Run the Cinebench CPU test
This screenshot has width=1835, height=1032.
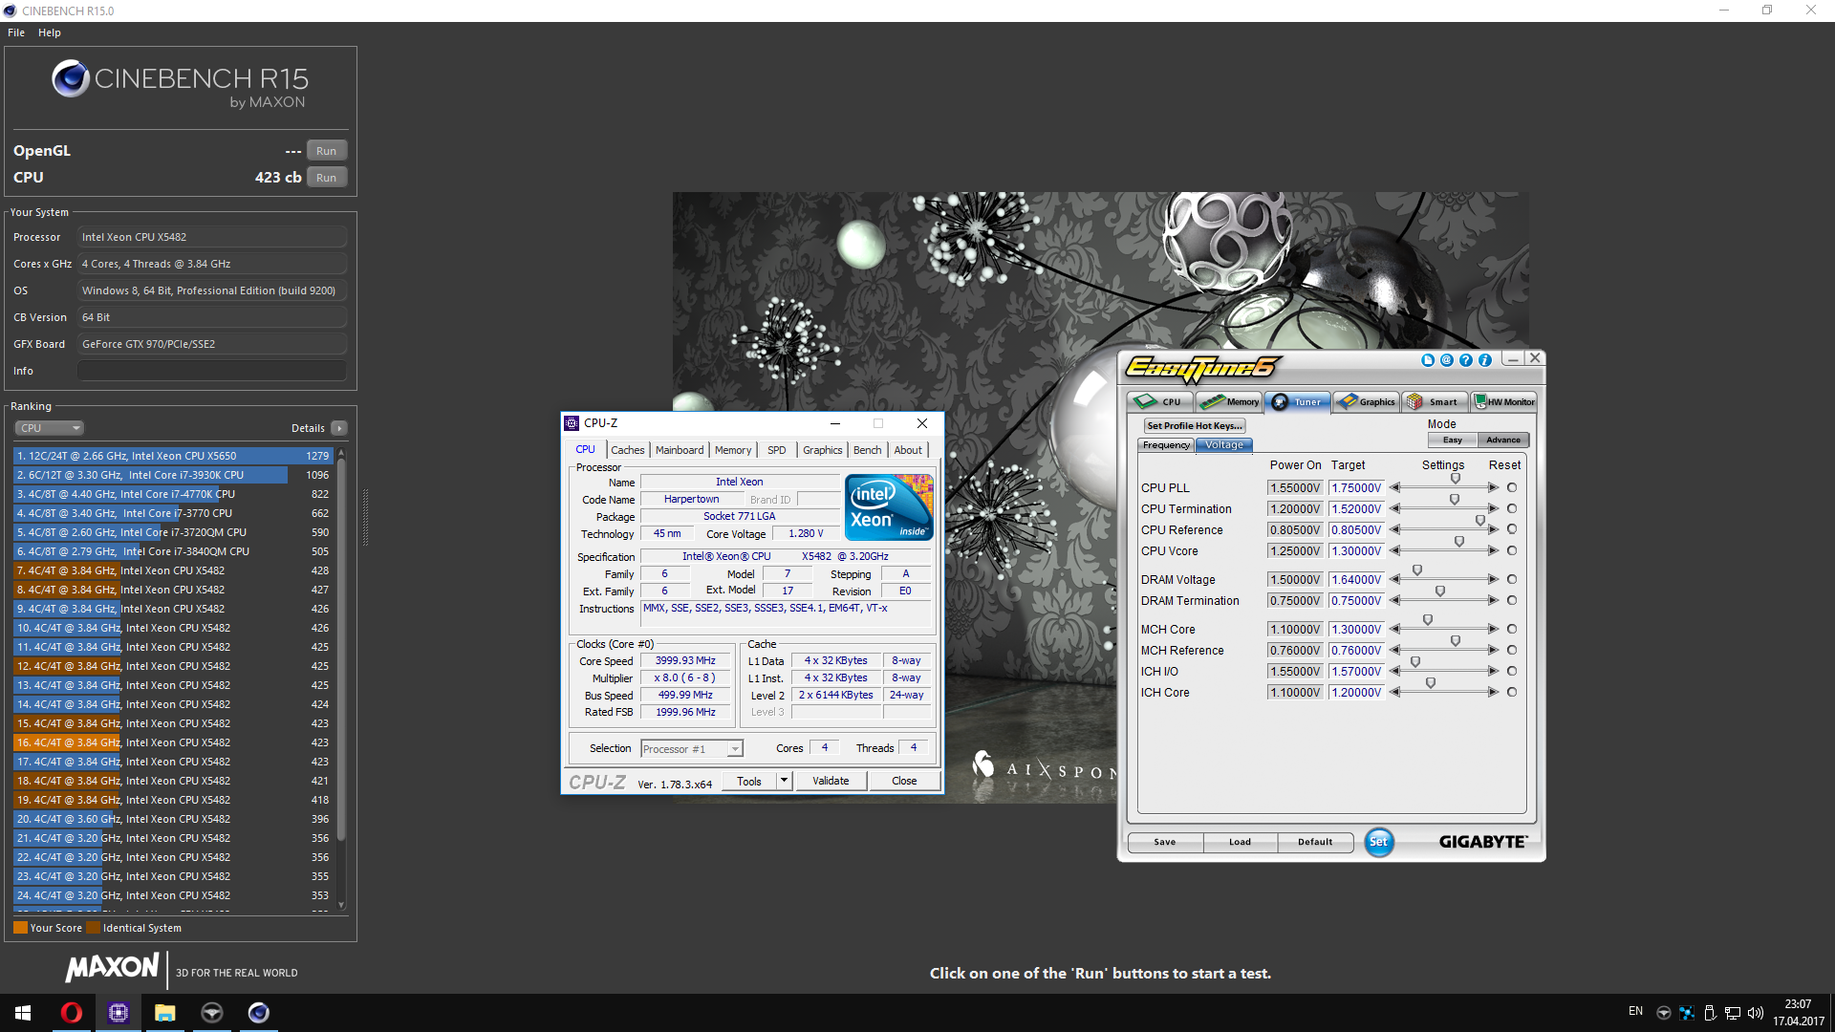point(326,178)
